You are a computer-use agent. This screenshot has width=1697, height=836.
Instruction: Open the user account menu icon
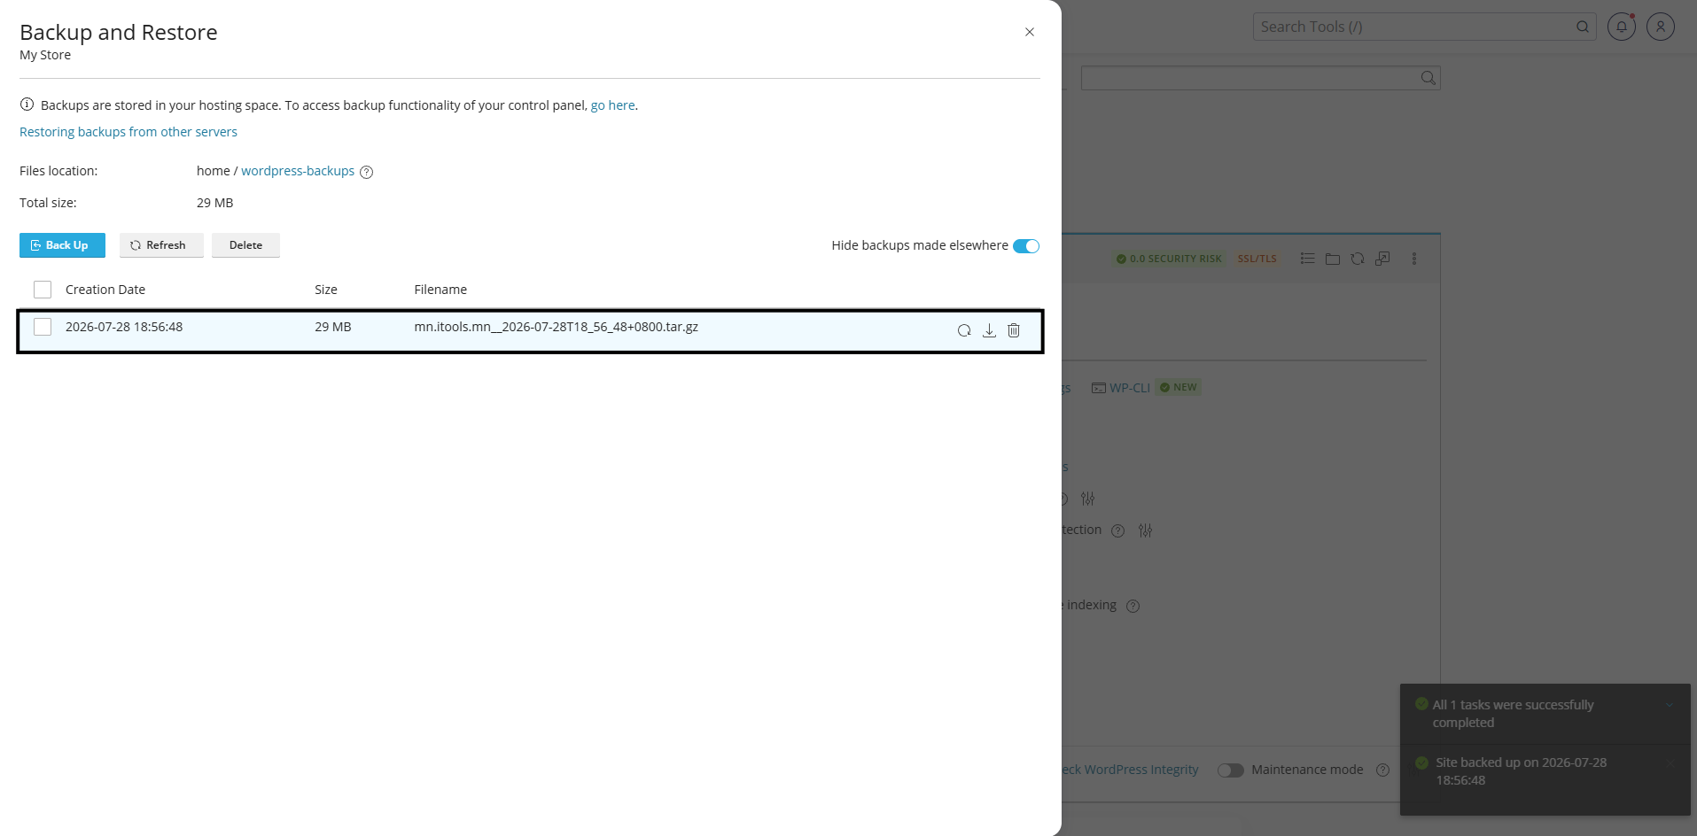click(x=1661, y=27)
